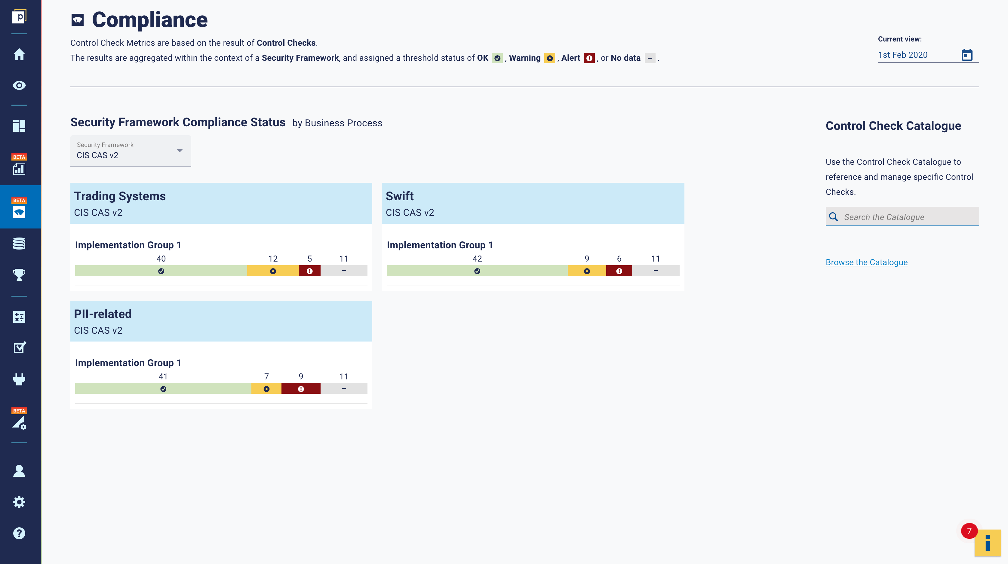This screenshot has width=1008, height=564.
Task: Follow the Browse the Catalogue link
Action: point(866,262)
